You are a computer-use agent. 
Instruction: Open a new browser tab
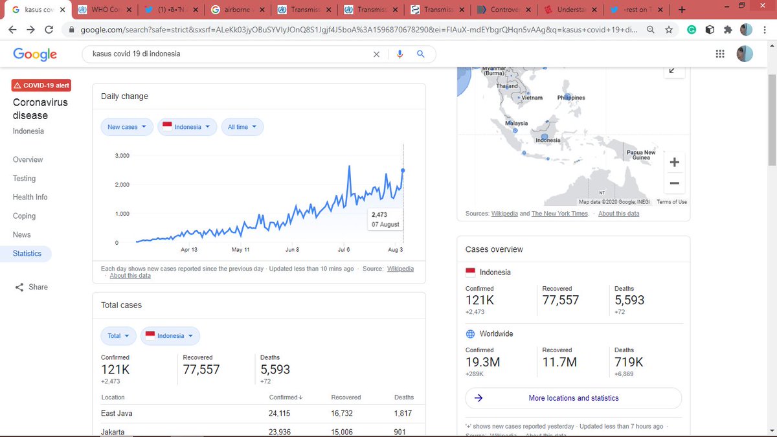point(682,10)
